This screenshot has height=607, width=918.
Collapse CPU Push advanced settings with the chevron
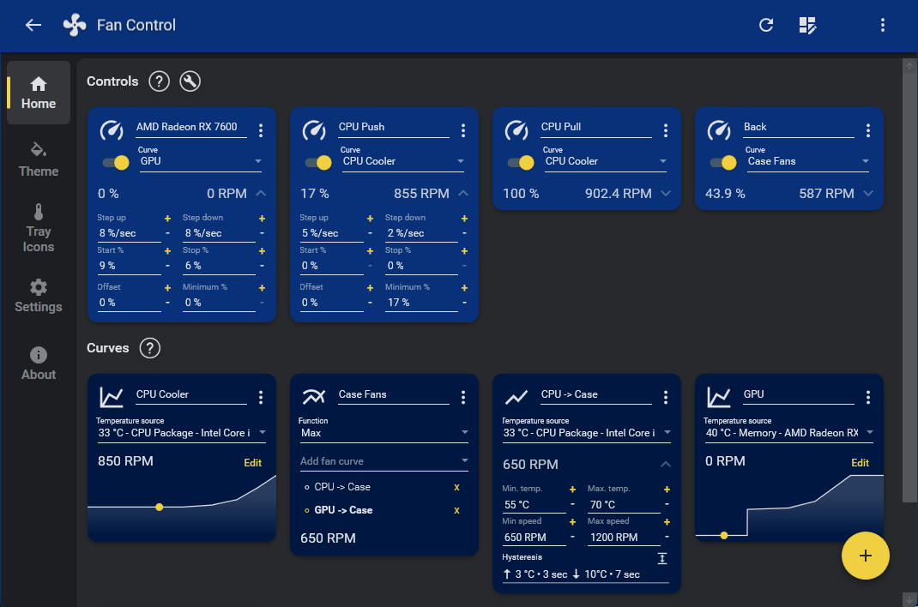click(x=463, y=193)
